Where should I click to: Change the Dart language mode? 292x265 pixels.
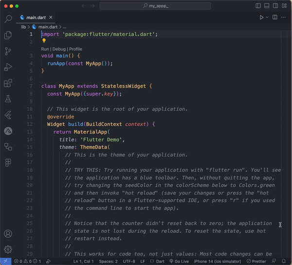pos(160,261)
